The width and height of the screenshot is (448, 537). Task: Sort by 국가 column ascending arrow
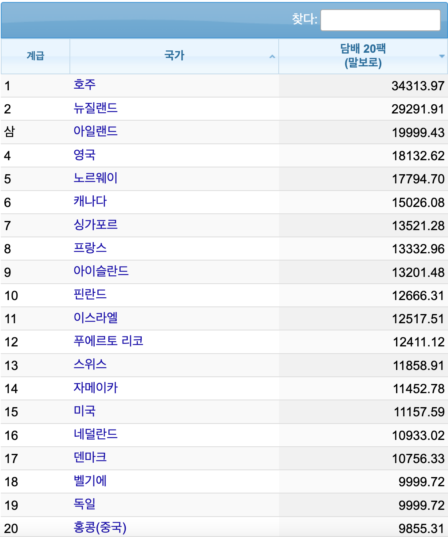pyautogui.click(x=272, y=56)
